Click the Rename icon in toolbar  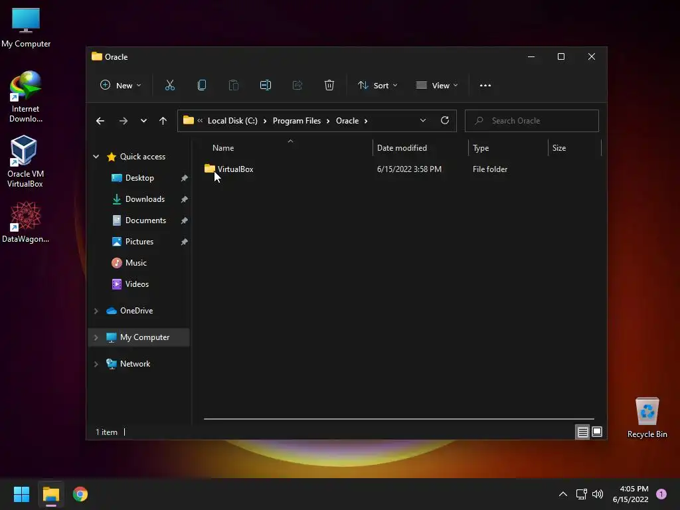click(x=266, y=85)
